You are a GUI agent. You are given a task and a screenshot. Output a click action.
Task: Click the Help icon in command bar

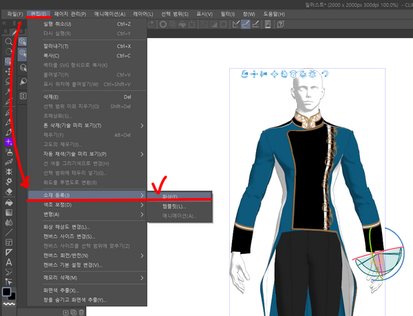[x=281, y=24]
